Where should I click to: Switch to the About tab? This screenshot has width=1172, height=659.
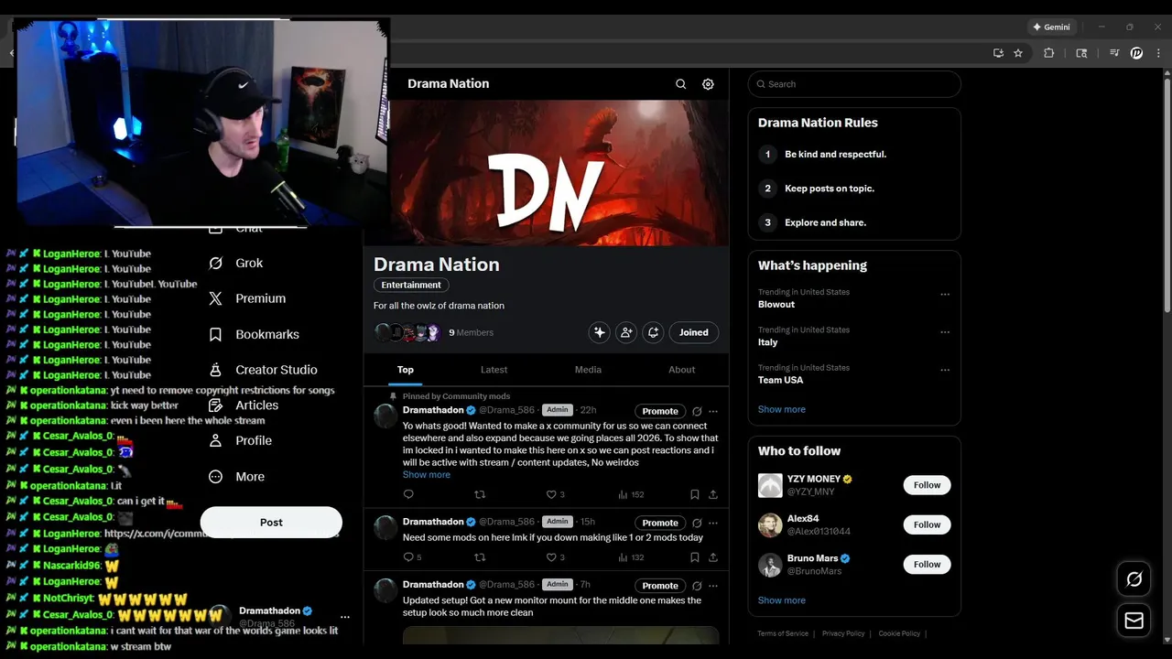681,370
